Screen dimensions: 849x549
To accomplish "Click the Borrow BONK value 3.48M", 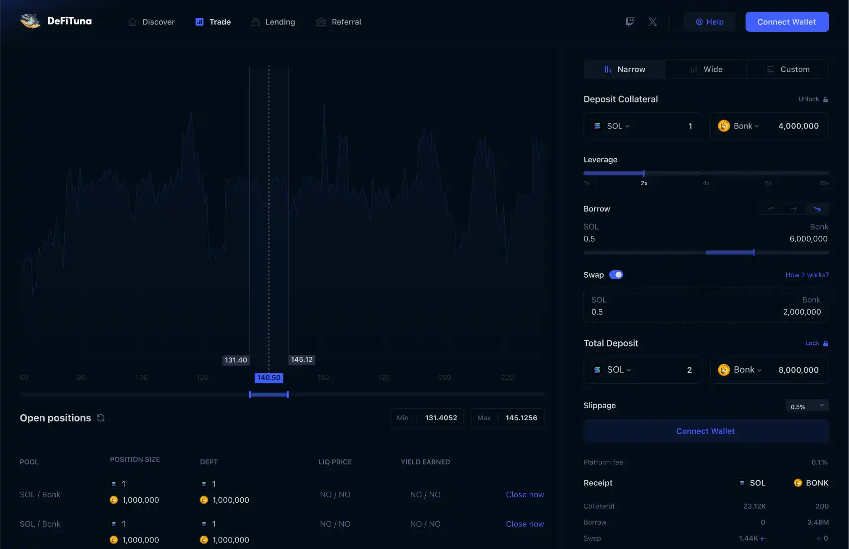I will coord(818,522).
